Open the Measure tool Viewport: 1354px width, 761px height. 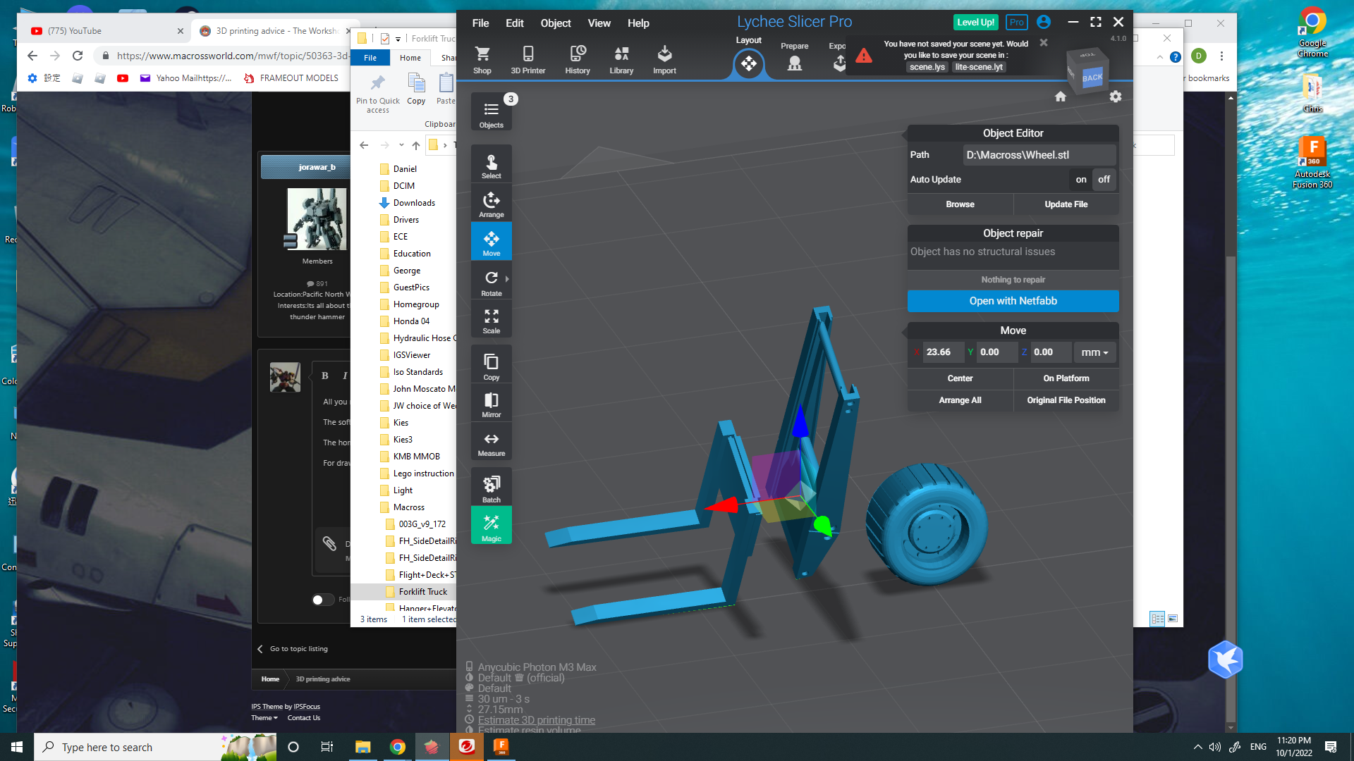click(492, 443)
